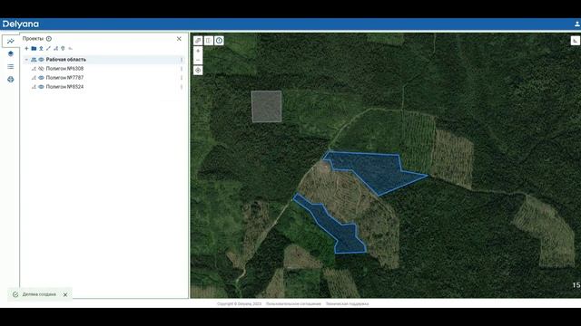Open options menu for Рабочая область
581x326 pixels.
click(x=182, y=60)
